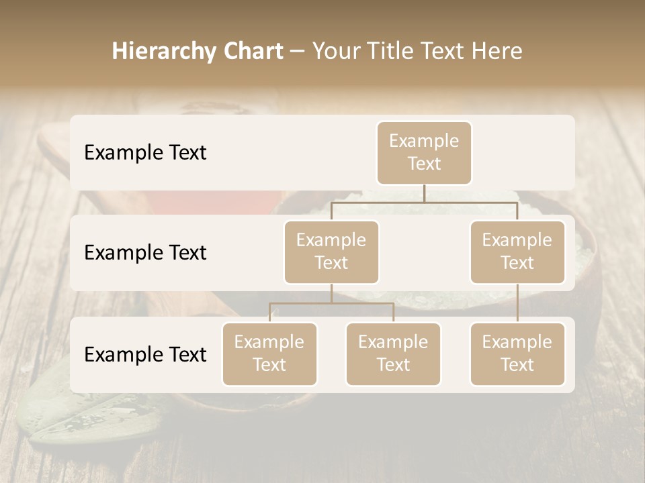
Task: Select the middle box in the bottom level
Action: tap(393, 354)
